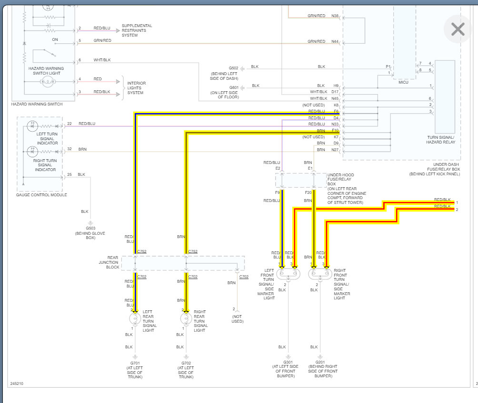Click the HAZARD WARNING SWITCH LIGHT label
Viewport: 478px width, 403px height.
point(46,71)
